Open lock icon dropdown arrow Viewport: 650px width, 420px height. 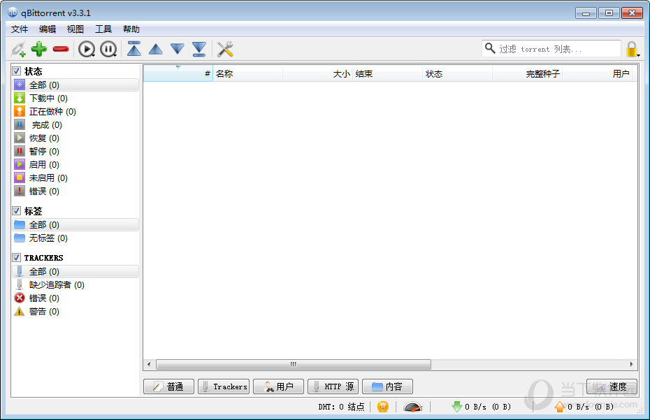(x=638, y=55)
